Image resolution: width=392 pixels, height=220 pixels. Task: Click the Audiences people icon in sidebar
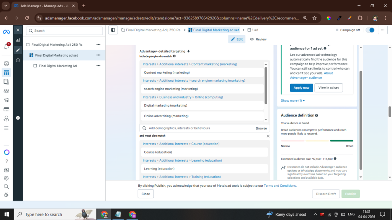(6, 91)
